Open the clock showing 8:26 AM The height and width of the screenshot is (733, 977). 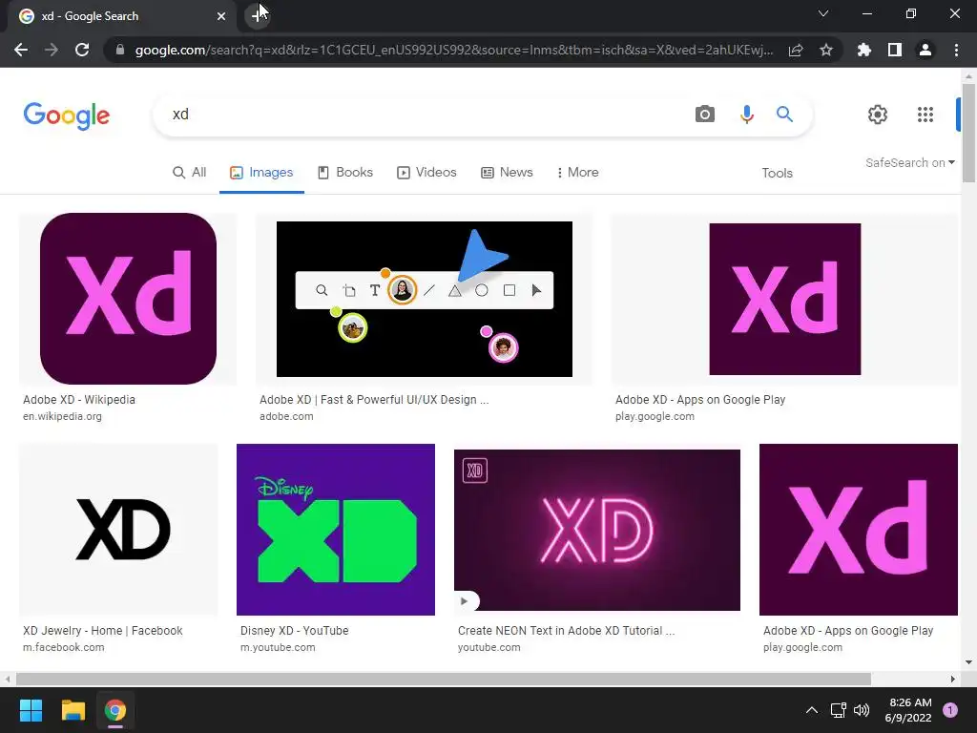(908, 710)
